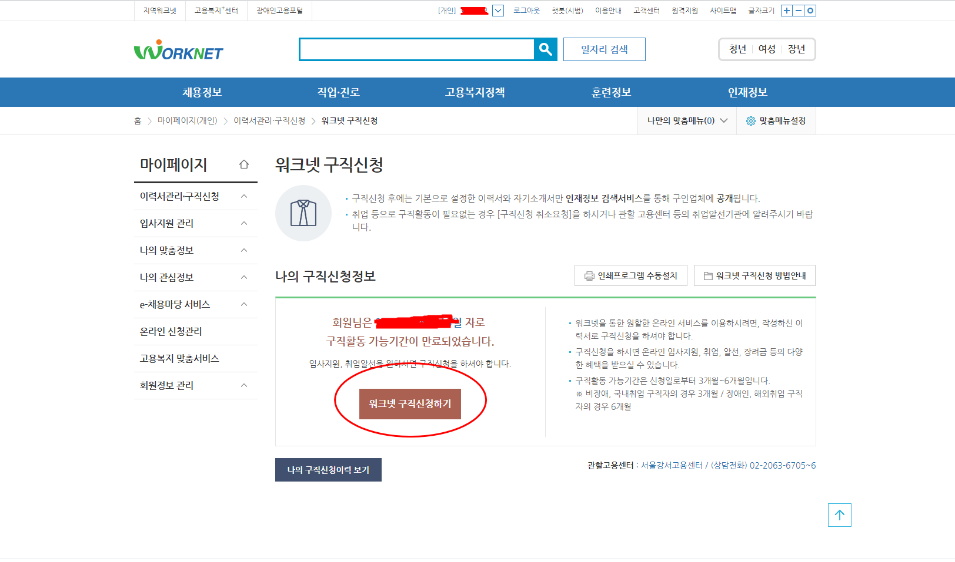Click the 로그아웃 link
The width and height of the screenshot is (955, 562).
(526, 11)
